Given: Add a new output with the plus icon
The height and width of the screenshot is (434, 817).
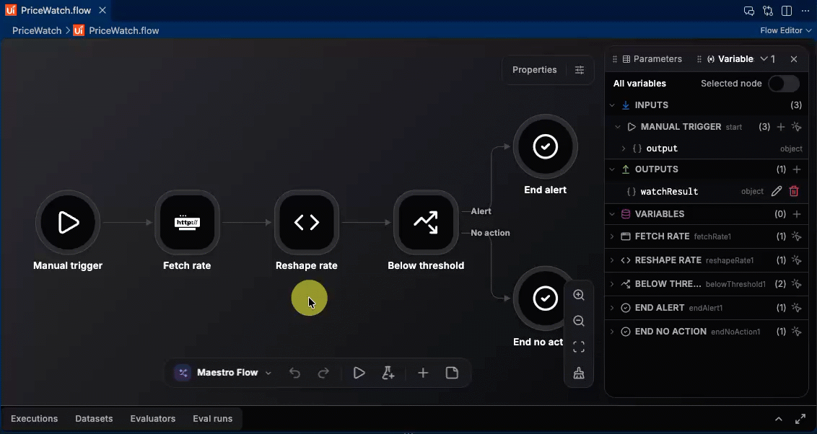Looking at the screenshot, I should coord(797,169).
